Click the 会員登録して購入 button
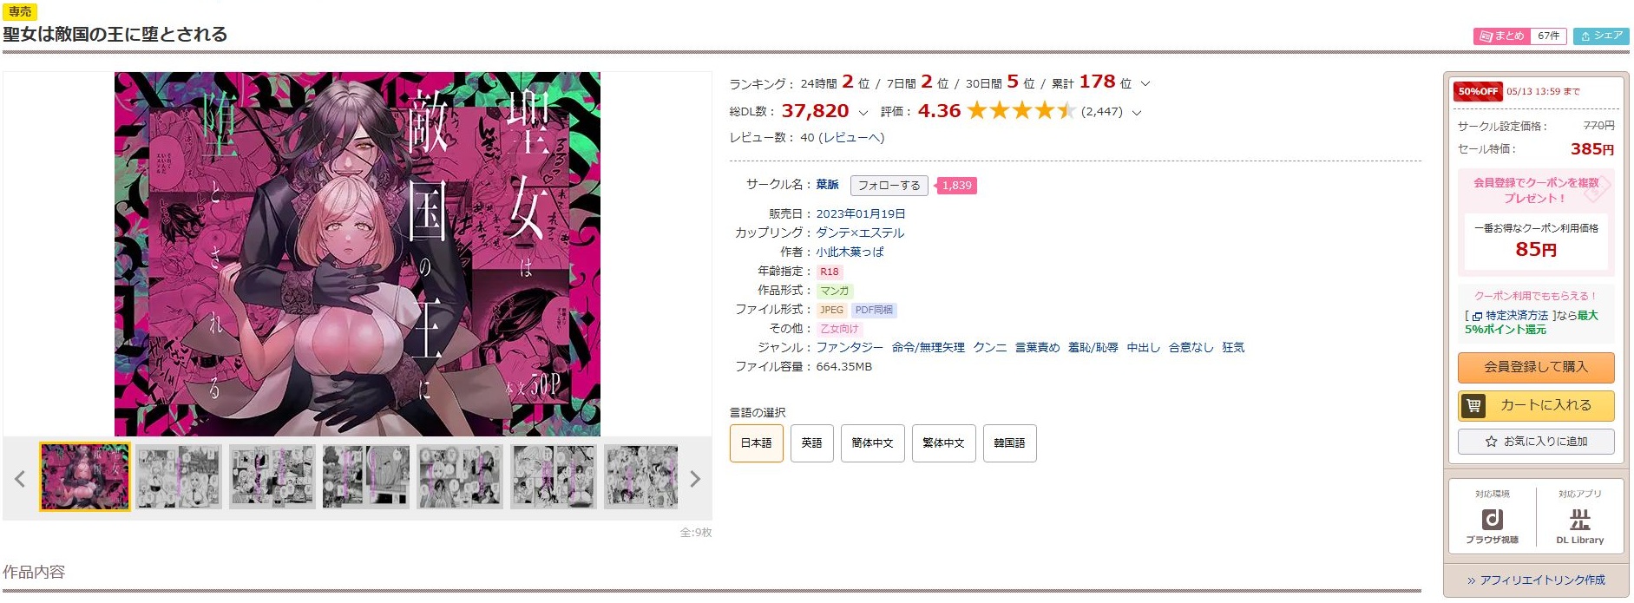The image size is (1634, 603). click(1535, 367)
